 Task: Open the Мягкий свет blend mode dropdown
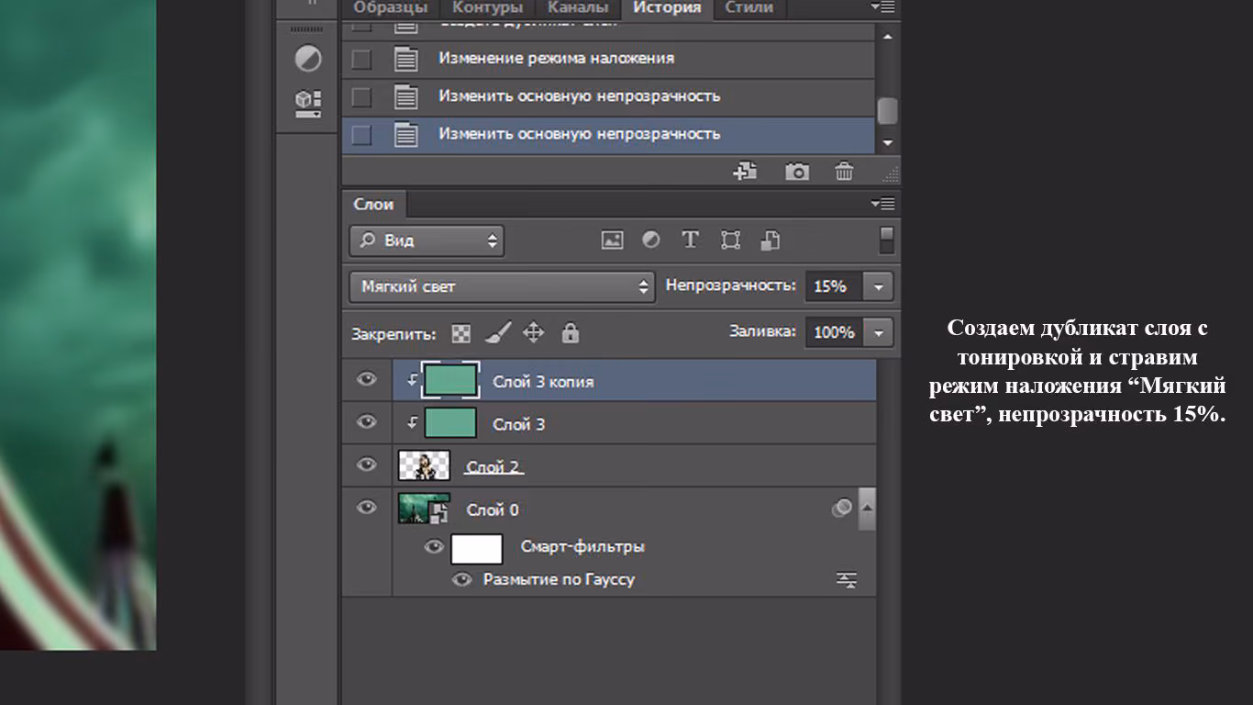[502, 286]
